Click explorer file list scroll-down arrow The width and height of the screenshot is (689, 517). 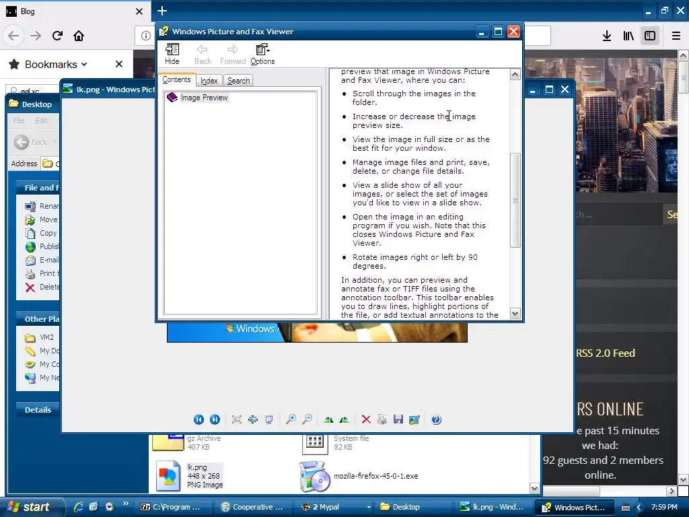point(534,489)
